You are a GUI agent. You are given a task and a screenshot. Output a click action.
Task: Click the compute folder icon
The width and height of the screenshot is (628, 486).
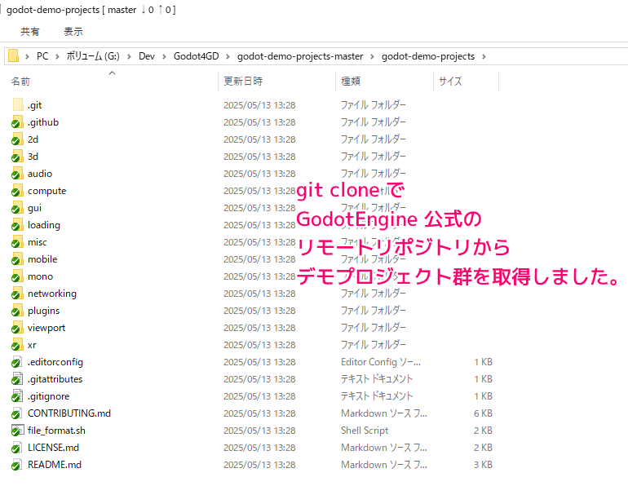click(x=17, y=191)
